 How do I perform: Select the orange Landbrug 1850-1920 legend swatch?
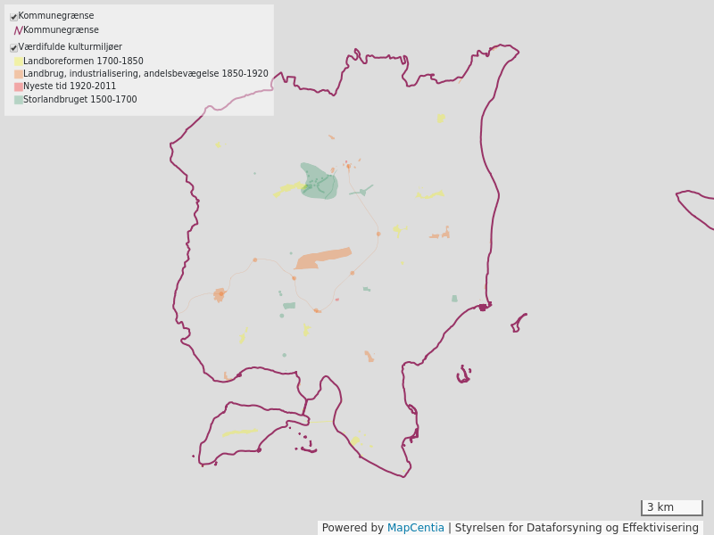18,74
